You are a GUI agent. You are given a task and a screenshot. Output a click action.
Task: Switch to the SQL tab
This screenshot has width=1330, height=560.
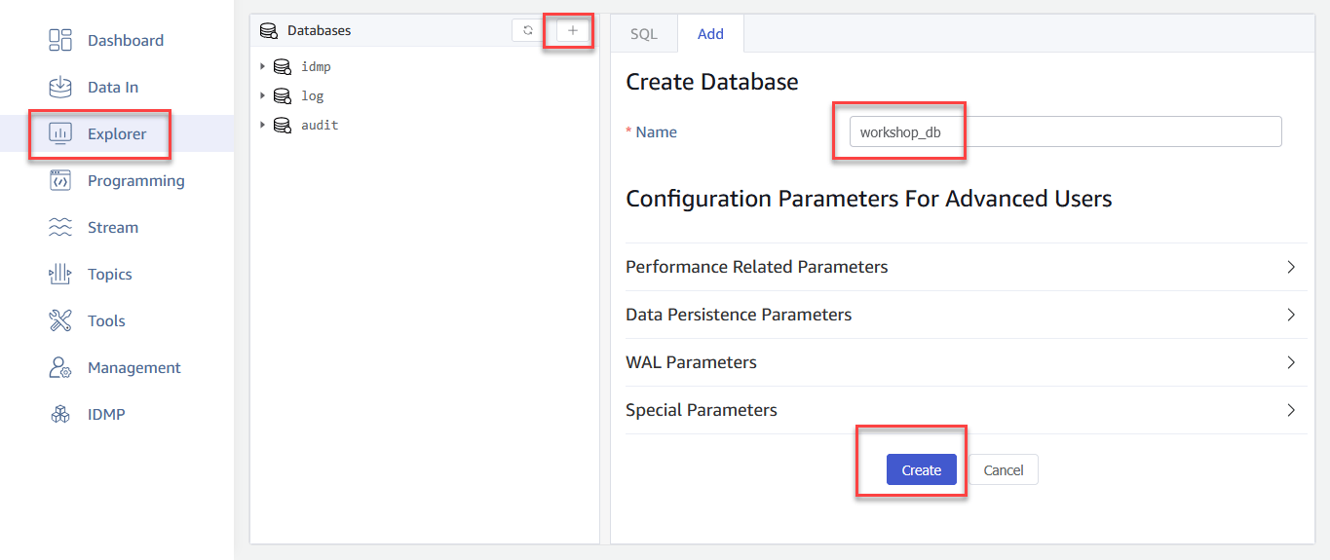[643, 33]
